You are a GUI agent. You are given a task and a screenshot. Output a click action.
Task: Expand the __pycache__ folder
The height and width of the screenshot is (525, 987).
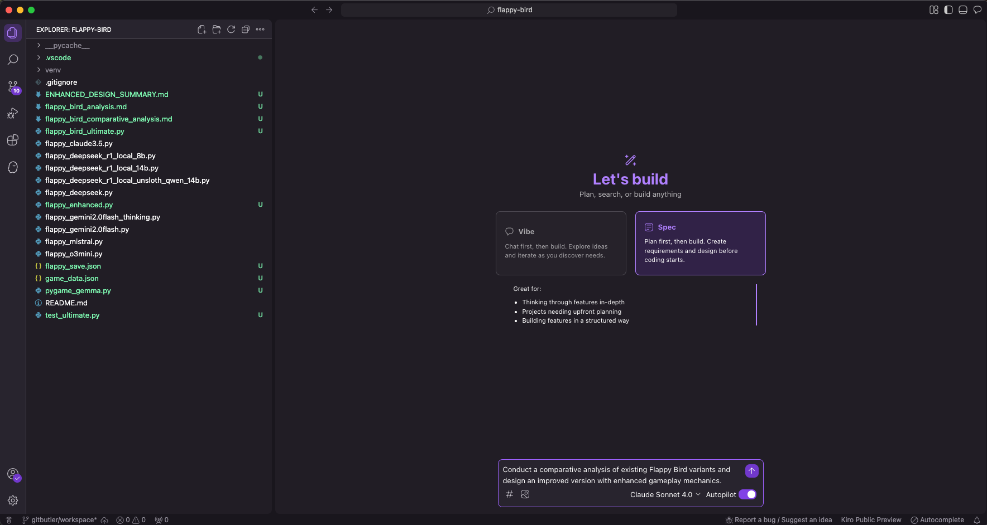pos(149,46)
